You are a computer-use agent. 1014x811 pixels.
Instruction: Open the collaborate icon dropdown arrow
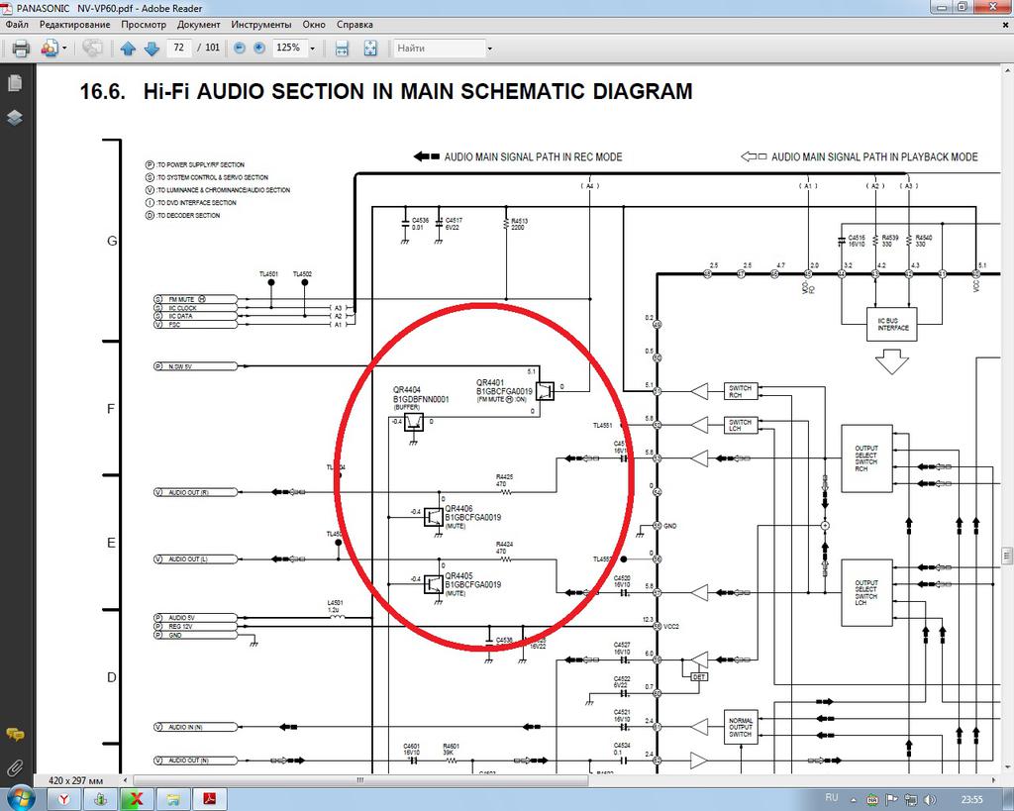tap(64, 48)
